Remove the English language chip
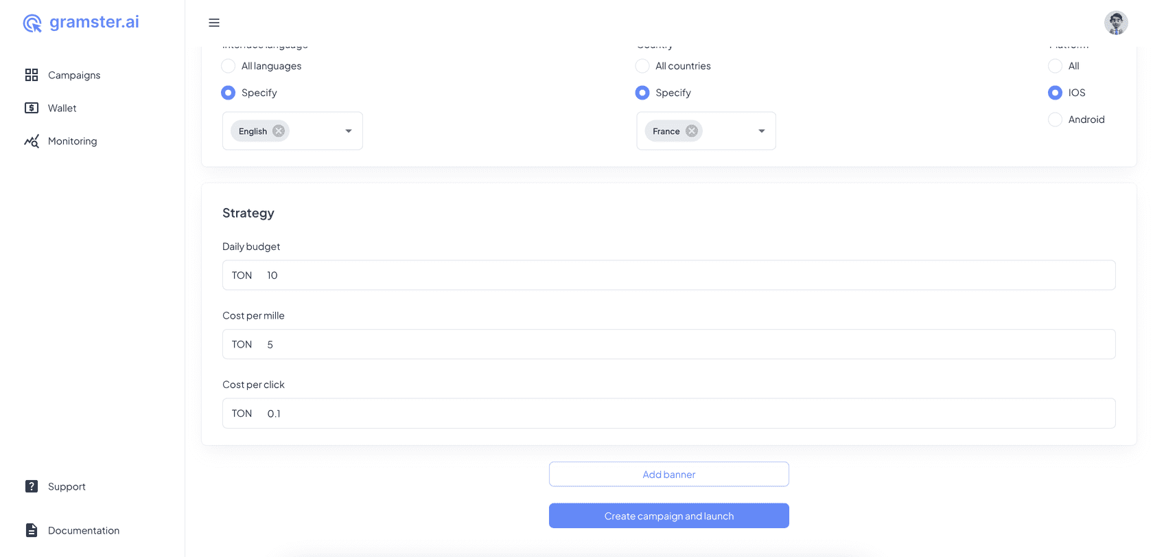Image resolution: width=1153 pixels, height=557 pixels. point(279,131)
